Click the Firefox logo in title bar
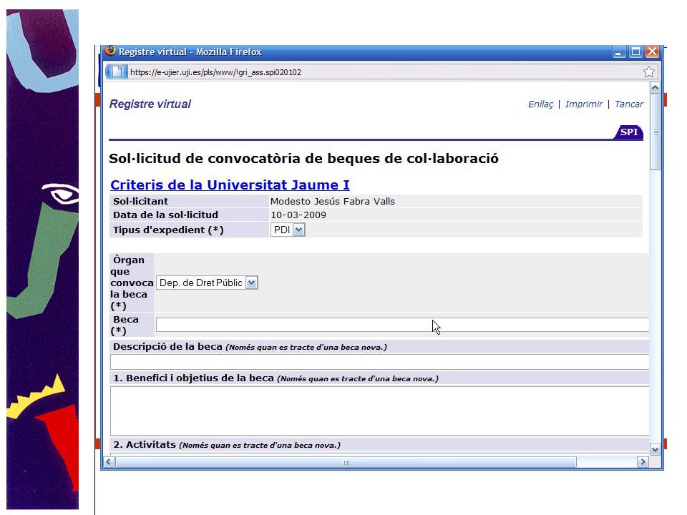The image size is (687, 515). [x=110, y=51]
